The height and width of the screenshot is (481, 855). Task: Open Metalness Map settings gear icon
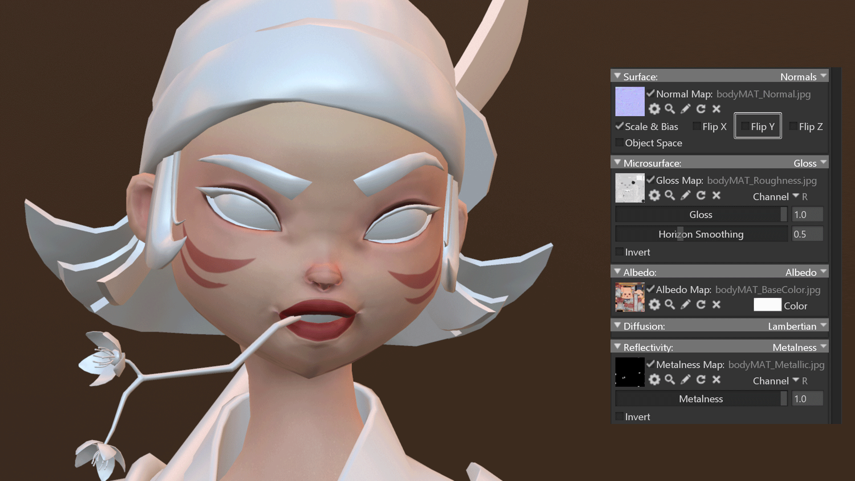click(654, 379)
